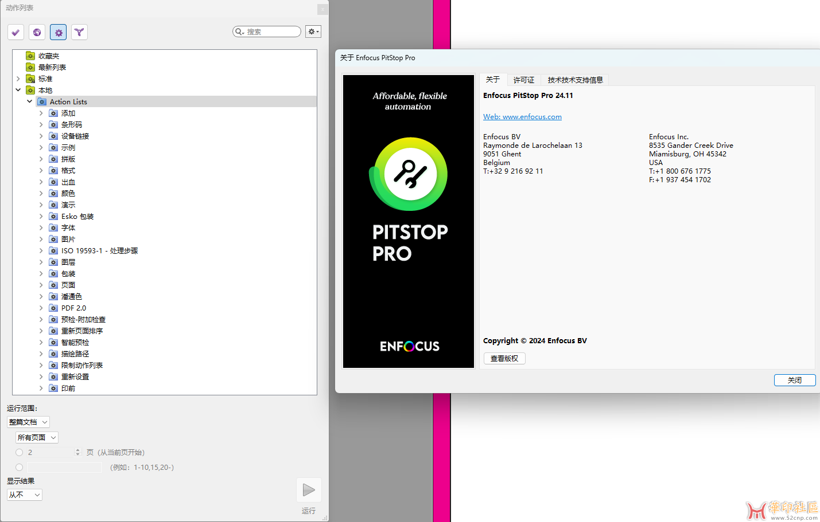
Task: Collapse the Action Lists node
Action: 30,101
